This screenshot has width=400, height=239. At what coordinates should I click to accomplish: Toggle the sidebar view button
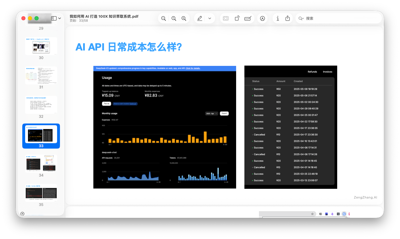point(54,18)
